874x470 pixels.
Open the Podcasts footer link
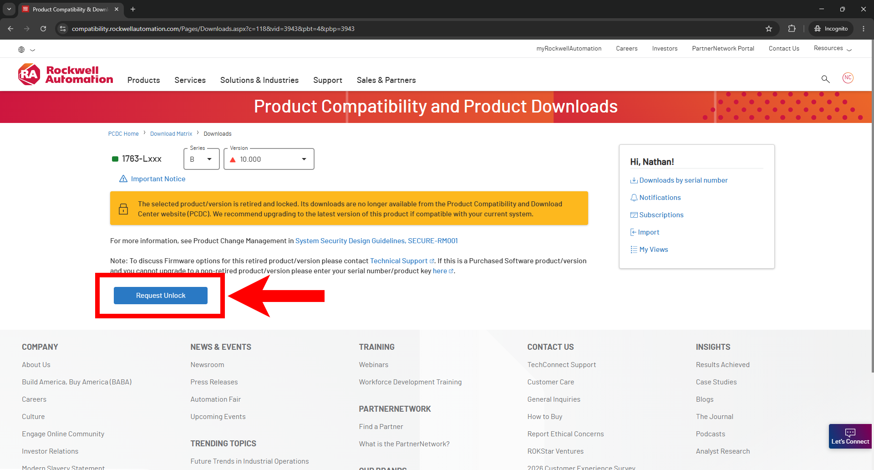pyautogui.click(x=710, y=434)
